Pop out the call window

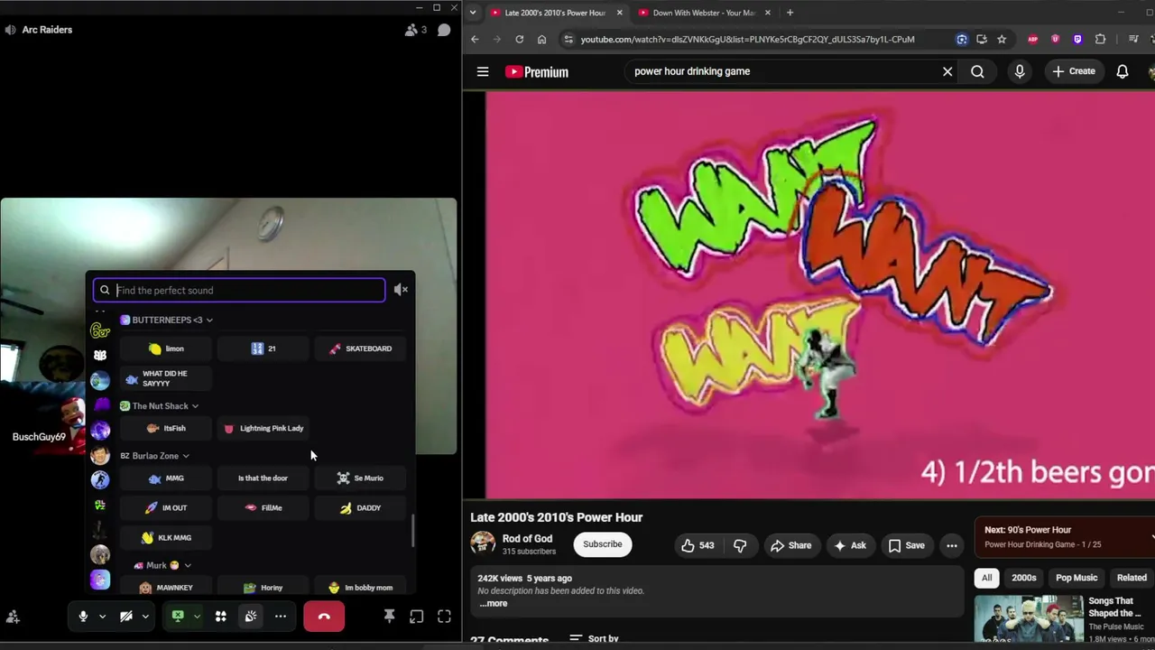pyautogui.click(x=416, y=617)
